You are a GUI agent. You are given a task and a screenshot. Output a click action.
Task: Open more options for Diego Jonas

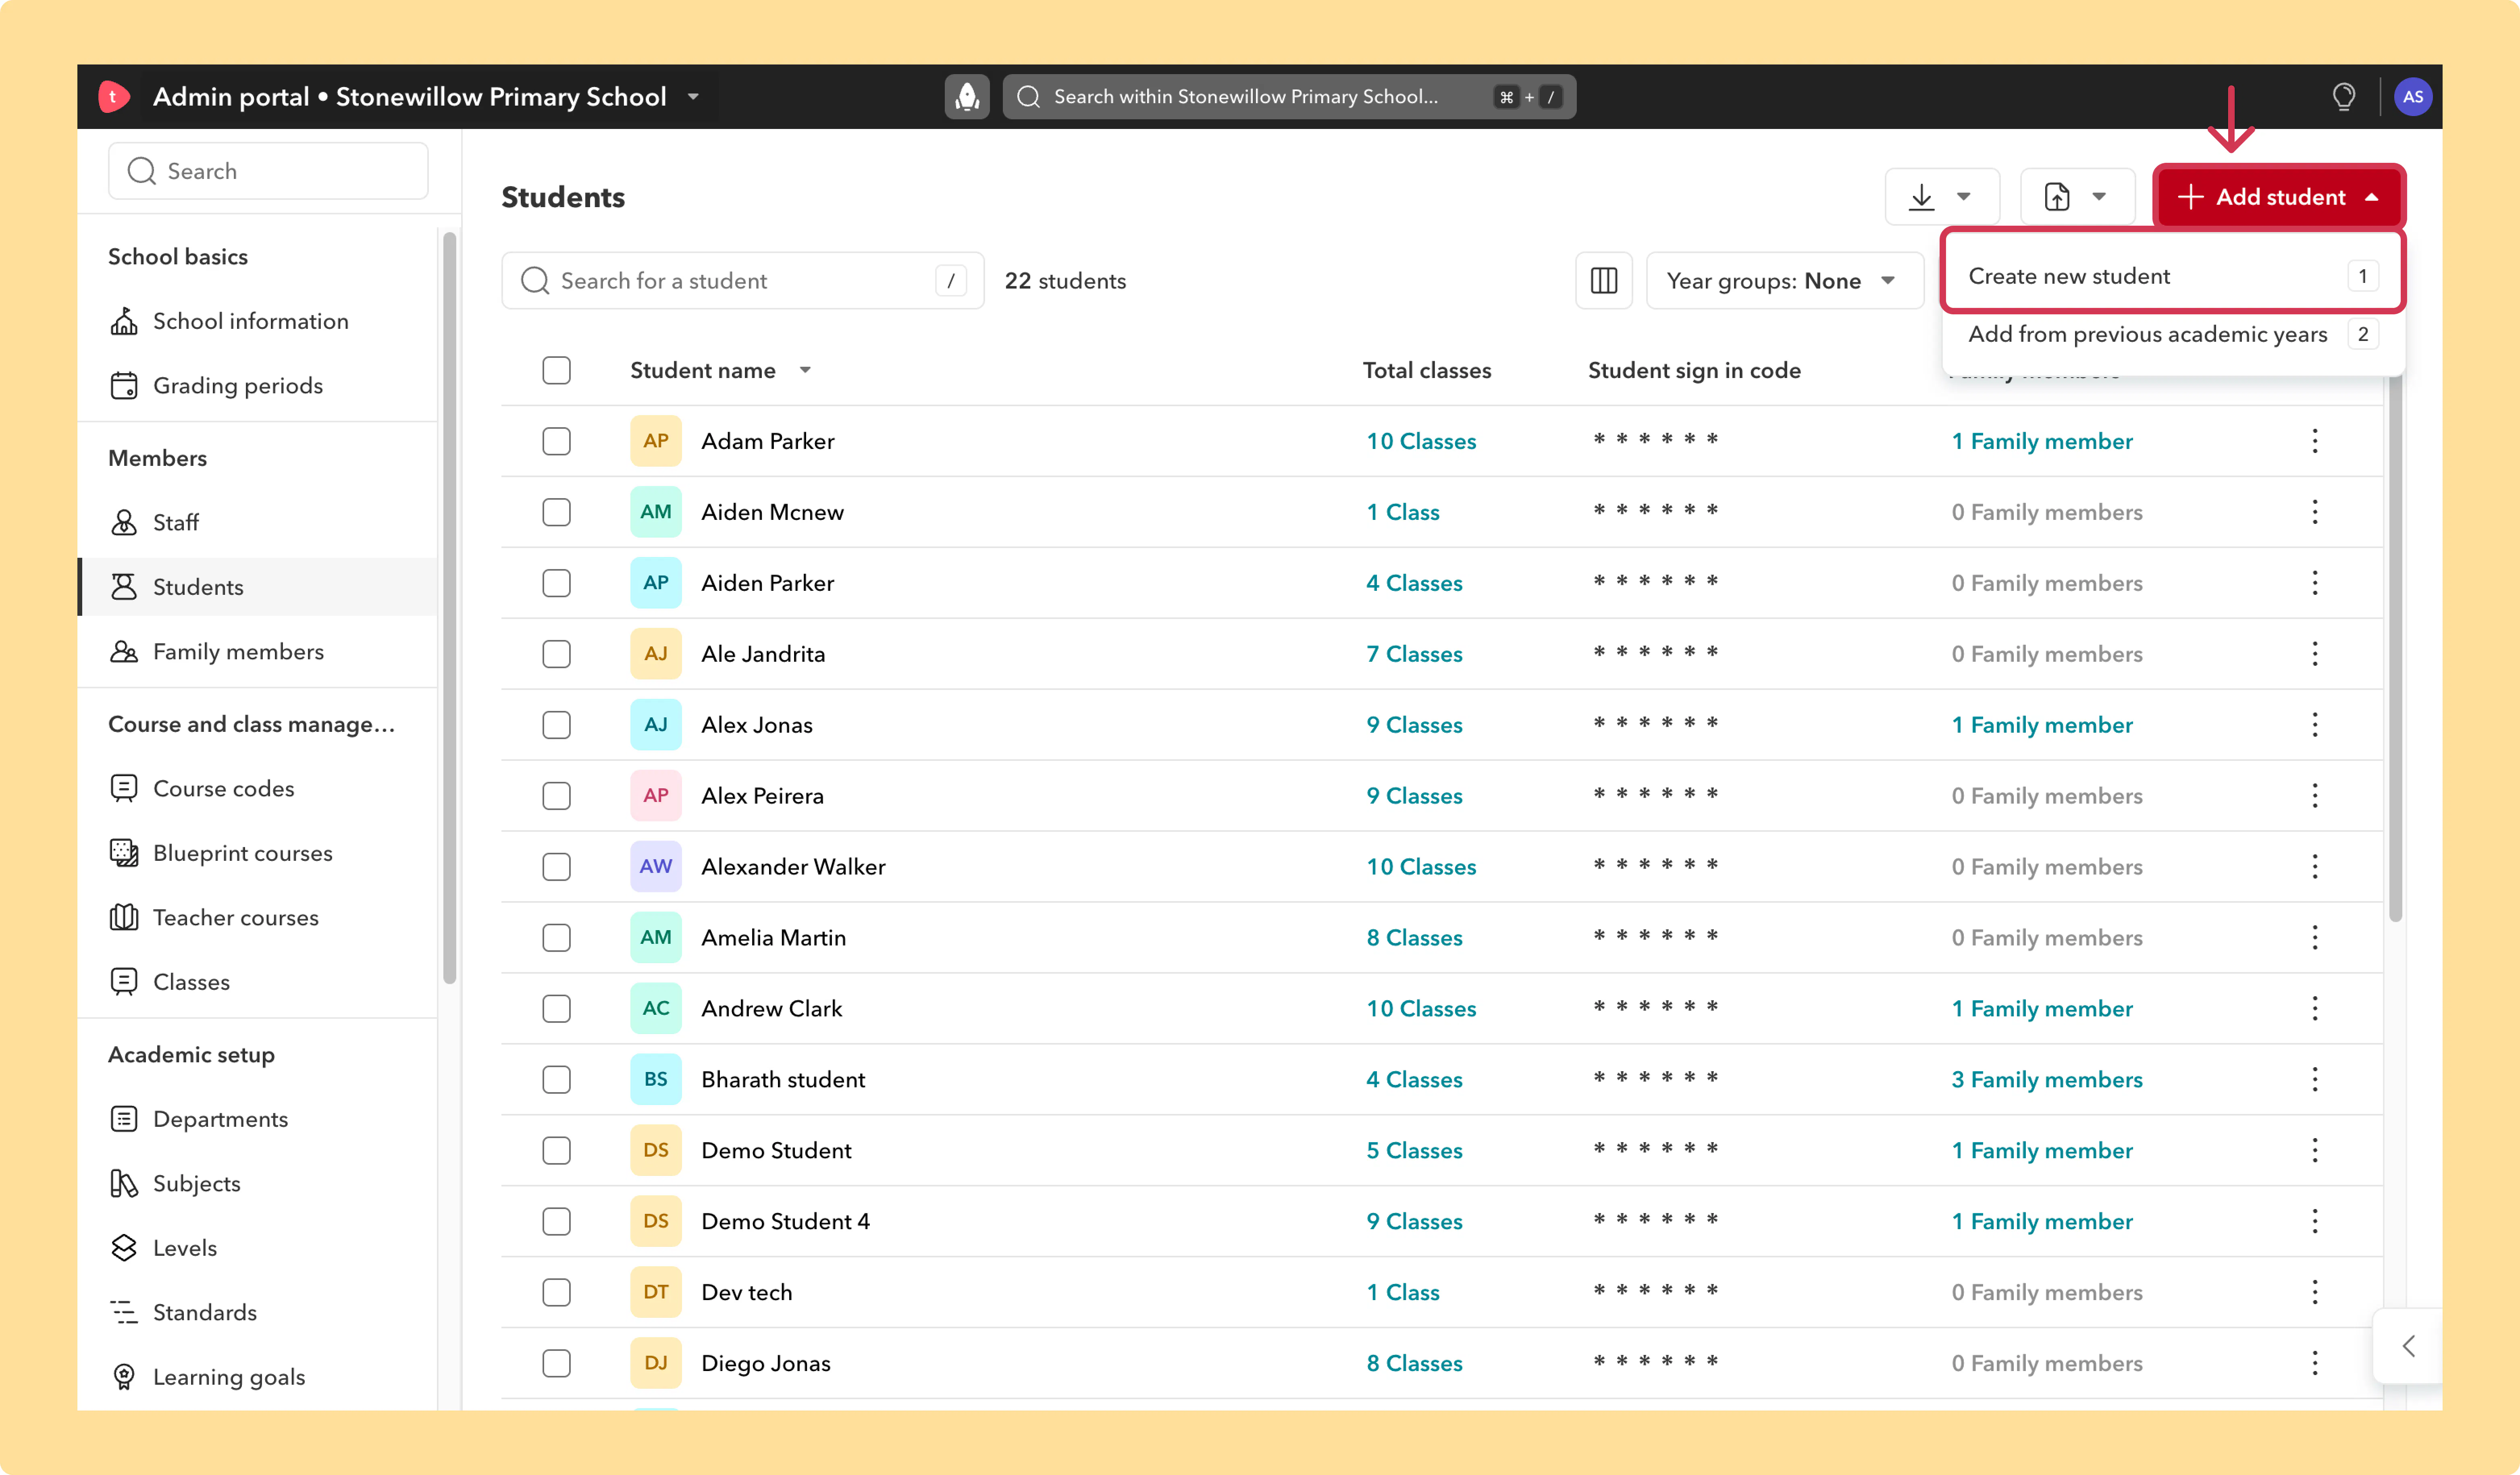tap(2314, 1363)
